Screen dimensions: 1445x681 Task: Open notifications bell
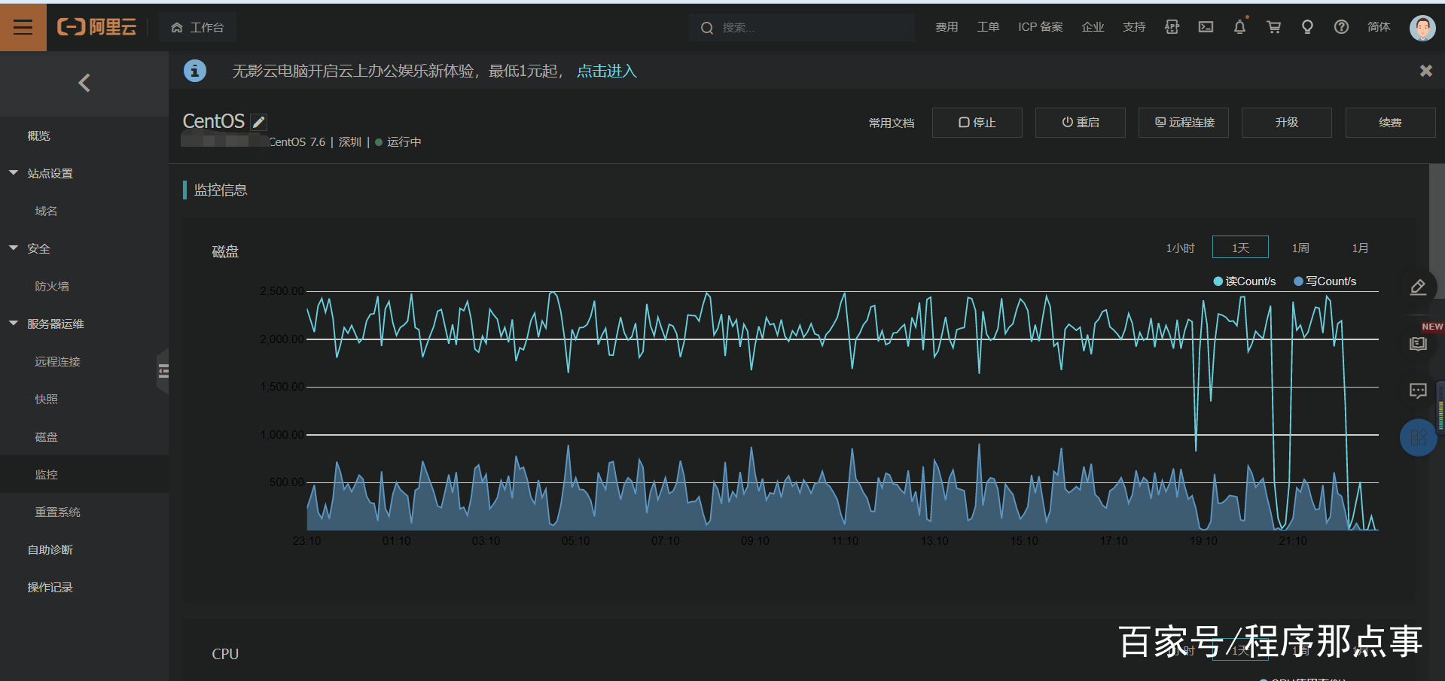[x=1239, y=27]
